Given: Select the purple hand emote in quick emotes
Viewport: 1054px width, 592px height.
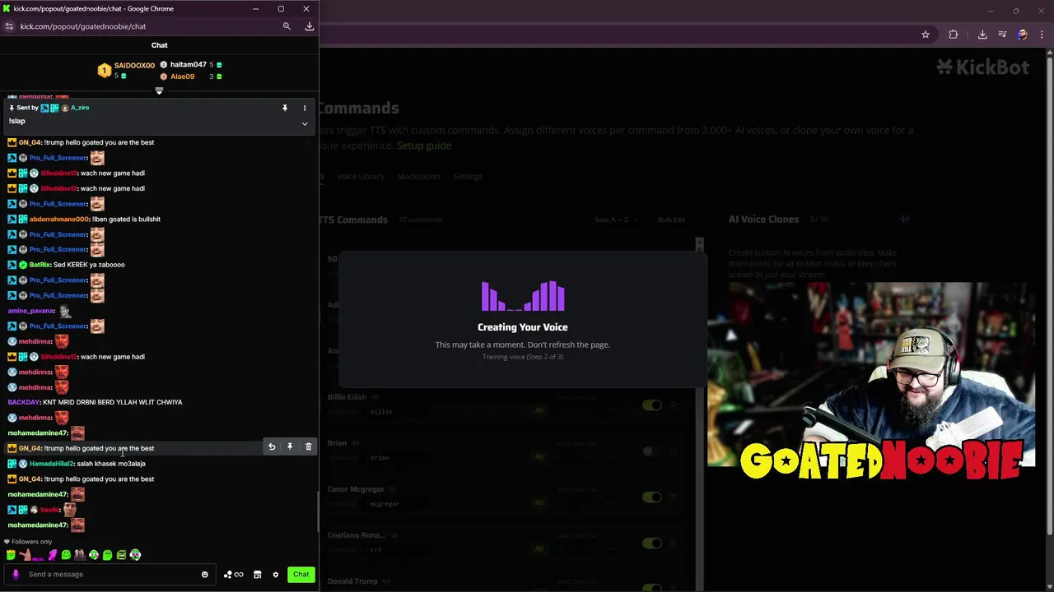Looking at the screenshot, I should tap(52, 555).
